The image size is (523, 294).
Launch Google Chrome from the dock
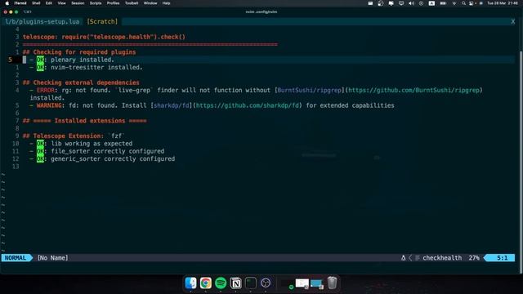[206, 283]
